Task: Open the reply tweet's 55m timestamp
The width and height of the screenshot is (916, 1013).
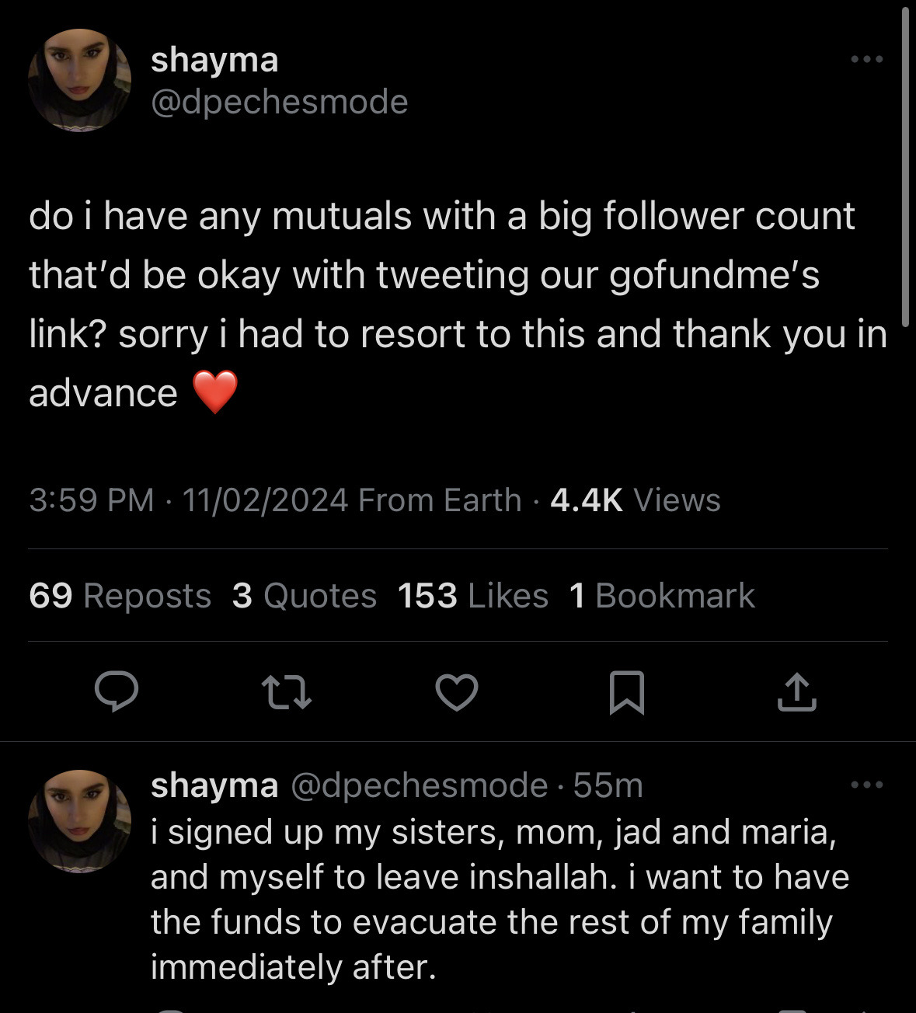Action: tap(608, 785)
